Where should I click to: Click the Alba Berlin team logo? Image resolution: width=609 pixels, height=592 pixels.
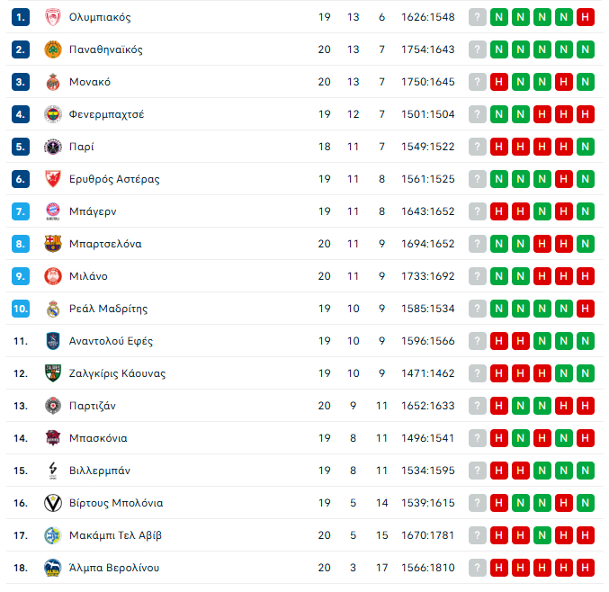point(52,568)
